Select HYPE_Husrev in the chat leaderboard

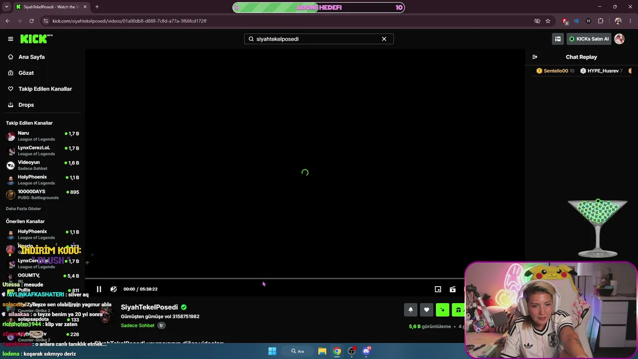click(x=602, y=71)
